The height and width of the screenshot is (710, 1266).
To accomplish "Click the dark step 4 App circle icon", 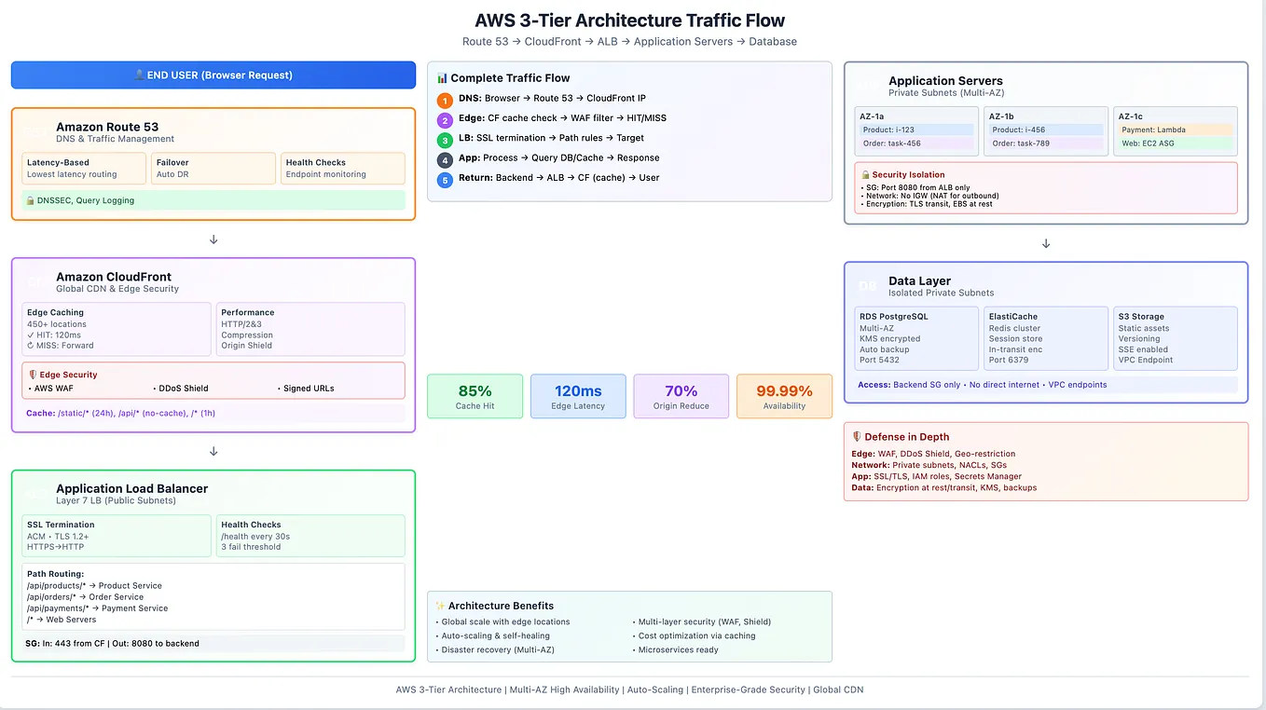I will pos(445,158).
